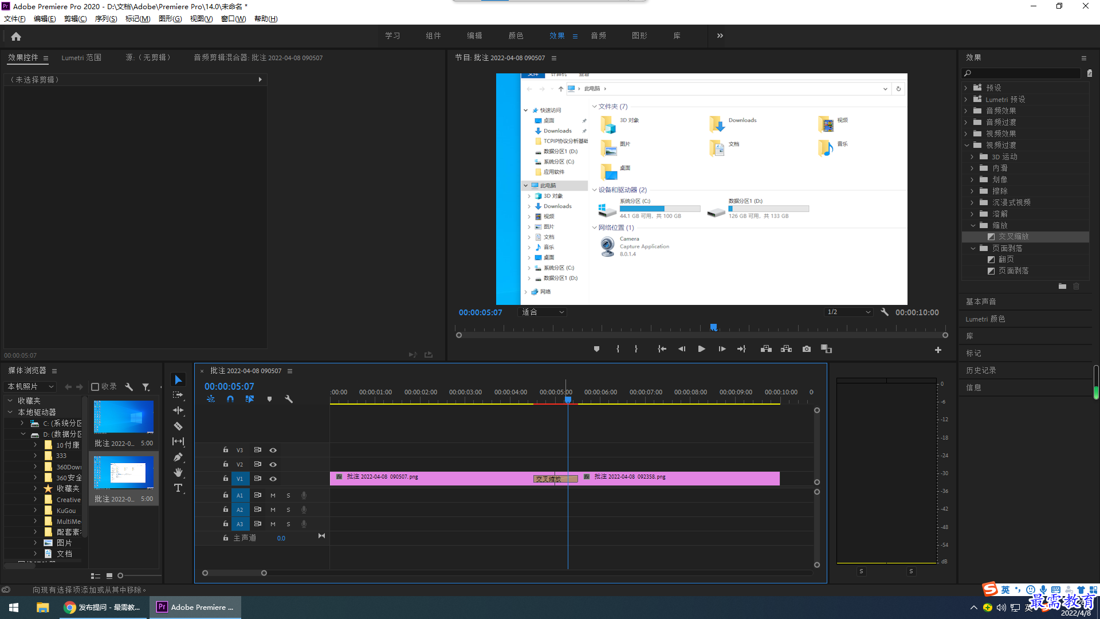Click the Lift button
Viewport: 1100px width, 619px height.
[x=766, y=349]
